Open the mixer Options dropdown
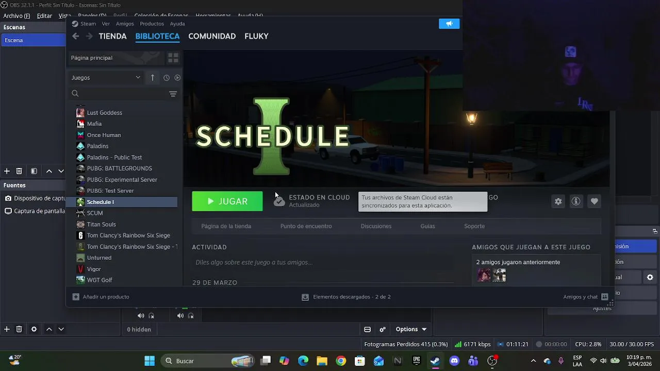This screenshot has height=371, width=660. tap(411, 329)
